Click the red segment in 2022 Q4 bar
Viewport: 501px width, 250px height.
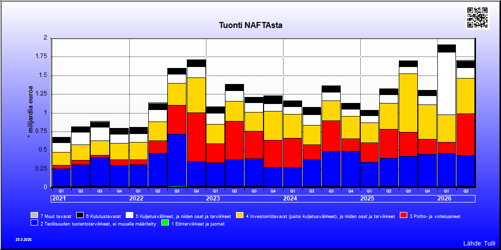click(x=196, y=137)
